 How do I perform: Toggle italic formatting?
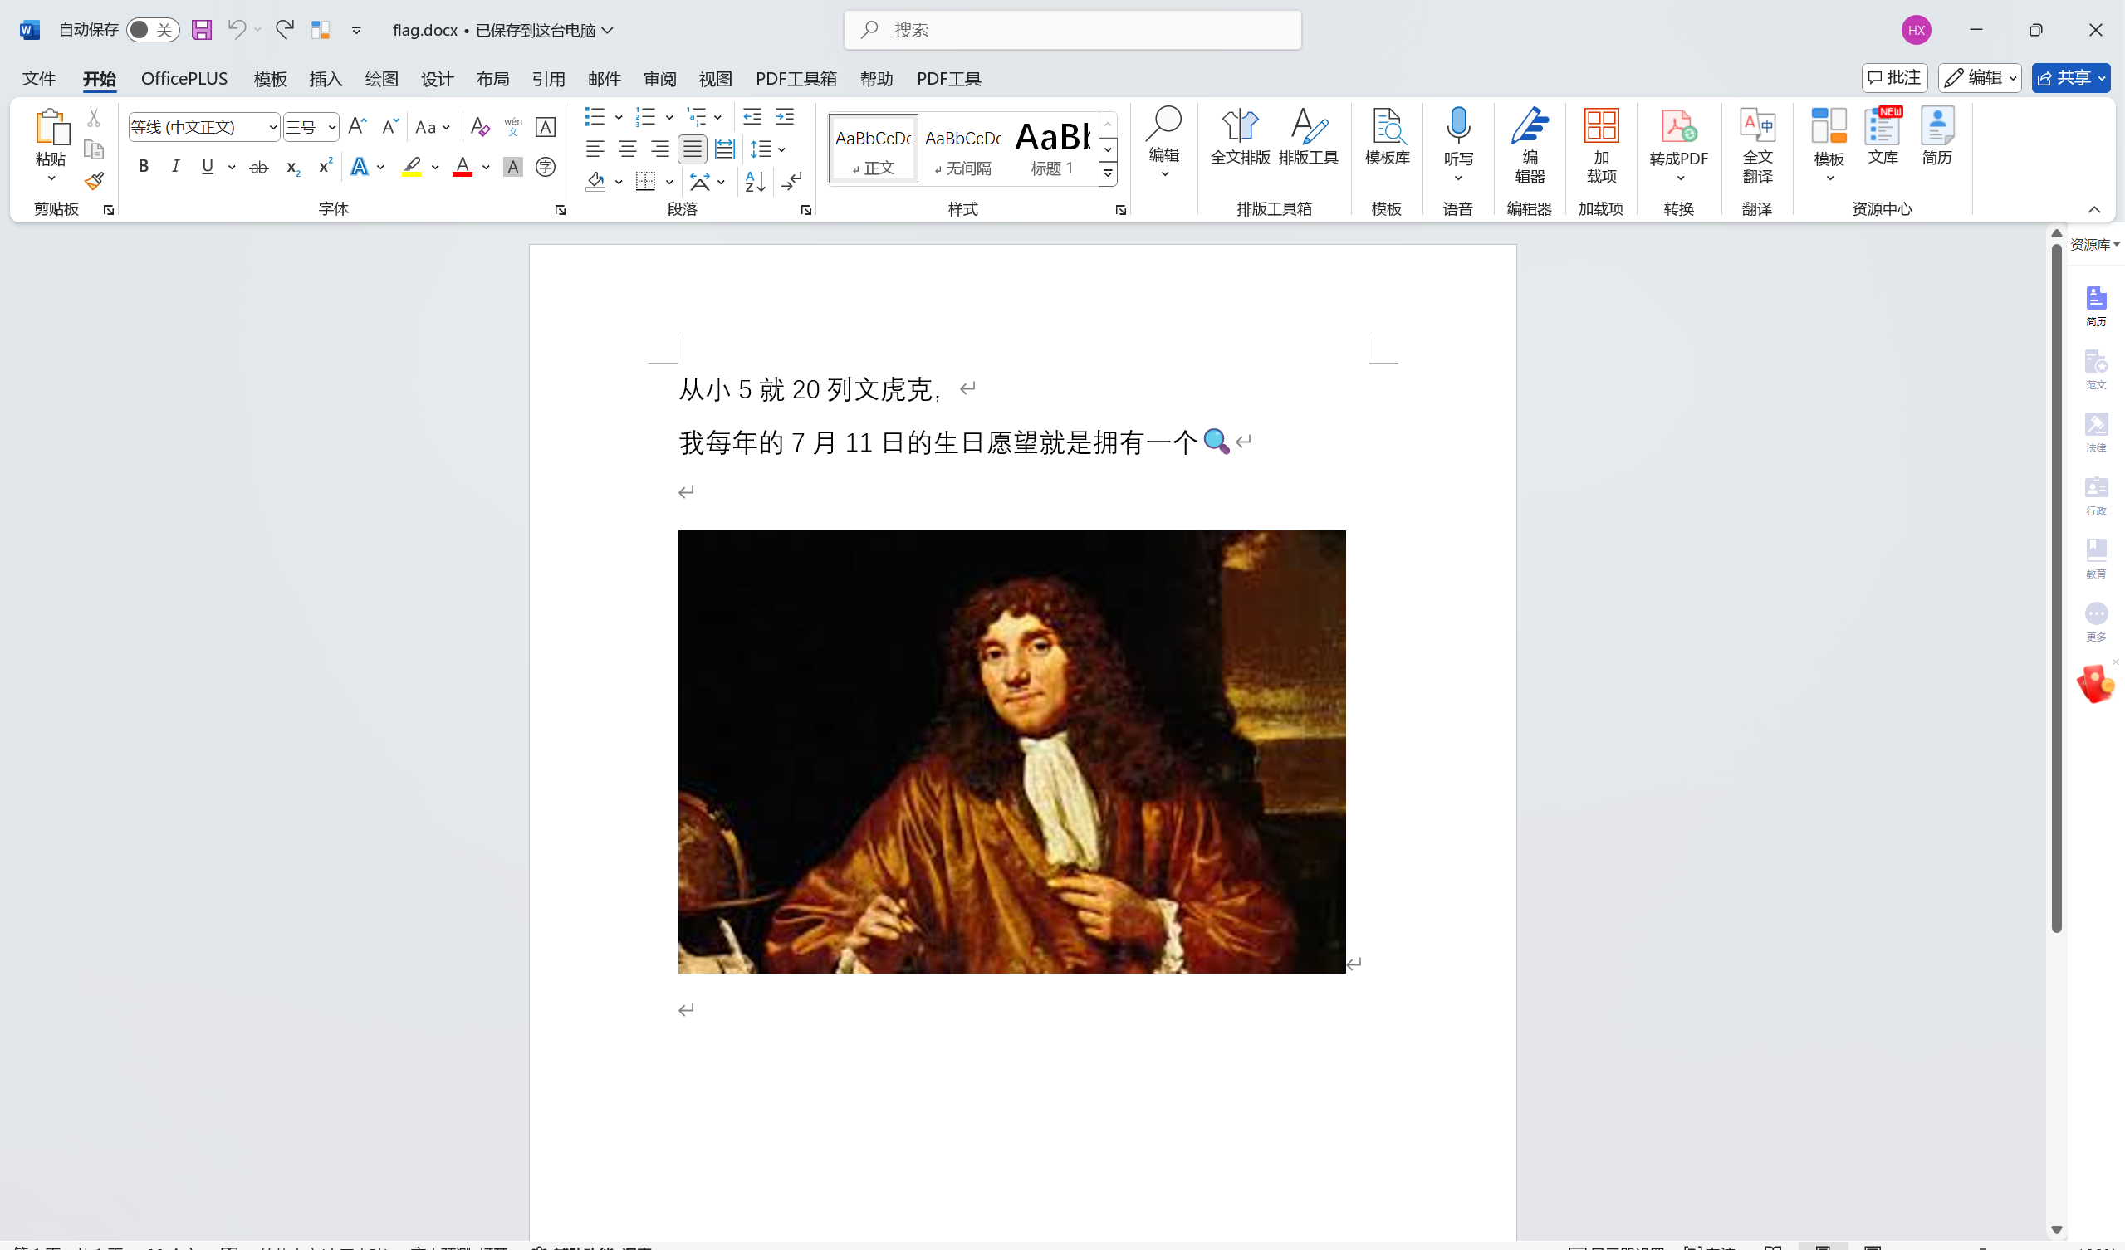tap(175, 167)
